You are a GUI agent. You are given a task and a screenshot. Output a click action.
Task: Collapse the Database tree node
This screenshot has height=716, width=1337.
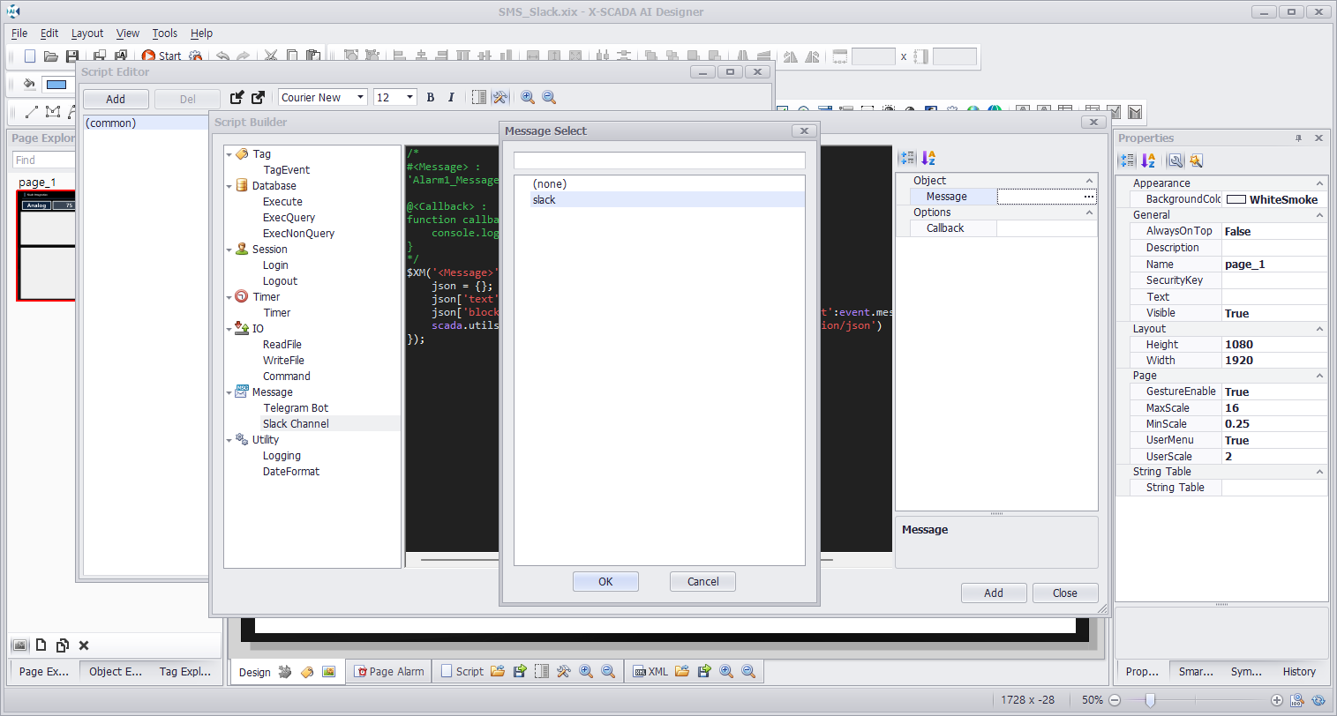(x=229, y=186)
